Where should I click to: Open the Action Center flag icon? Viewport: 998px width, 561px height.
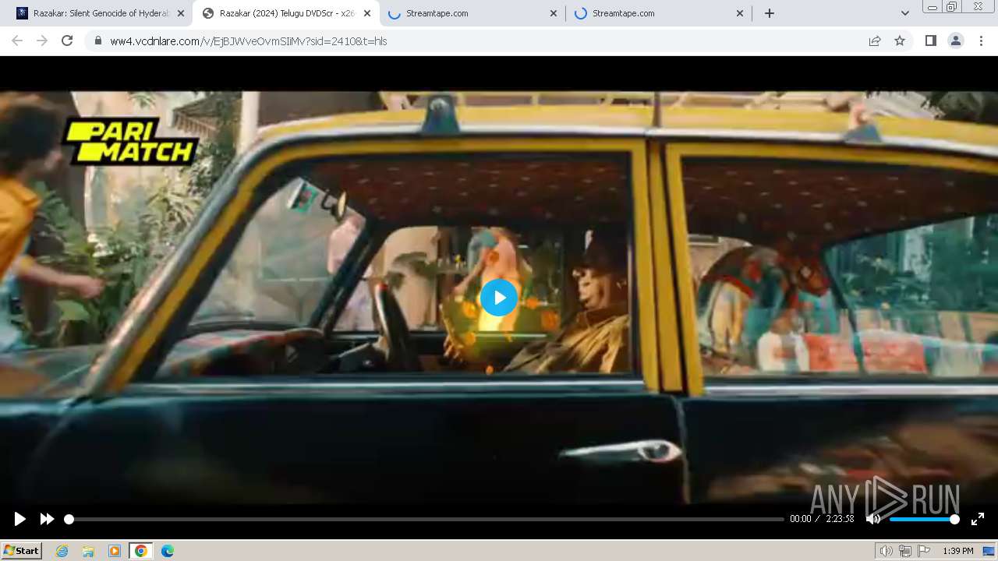[924, 551]
